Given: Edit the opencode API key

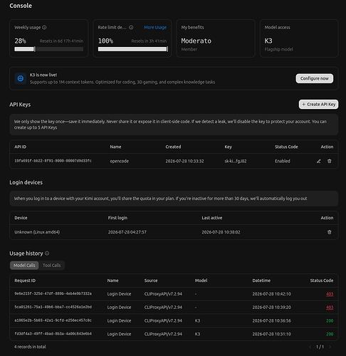Looking at the screenshot, I should [319, 161].
